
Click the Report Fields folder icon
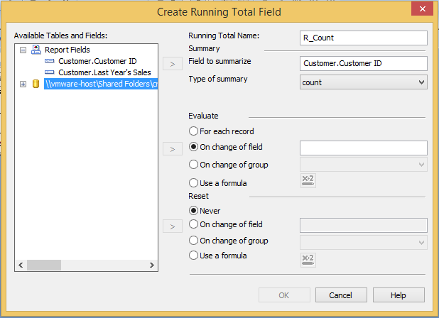coord(36,50)
